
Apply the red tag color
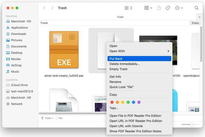112,102
